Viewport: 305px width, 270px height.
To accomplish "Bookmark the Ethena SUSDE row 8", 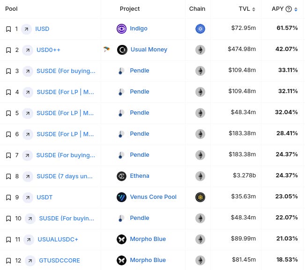I will (x=8, y=176).
